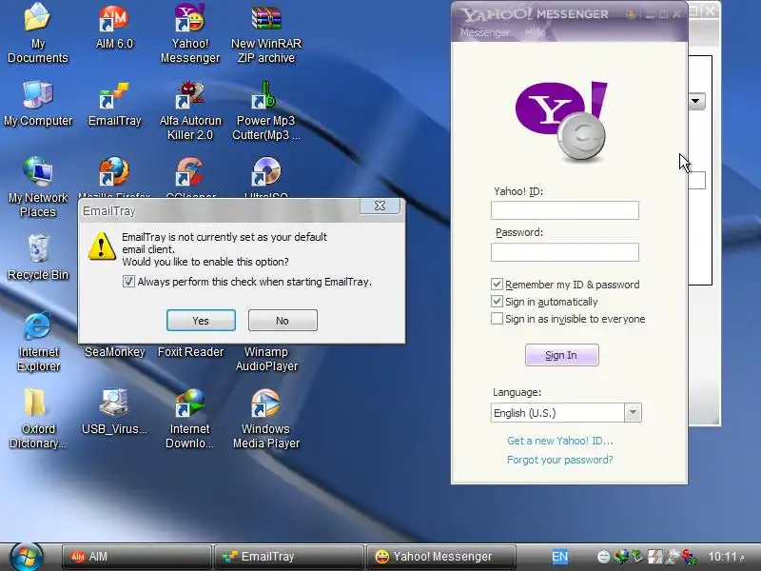Open the My Computer icon
Image resolution: width=761 pixels, height=571 pixels.
point(38,104)
